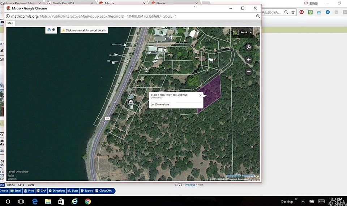
Task: Click the taskbar clock showing 12:14 PM
Action: click(336, 201)
